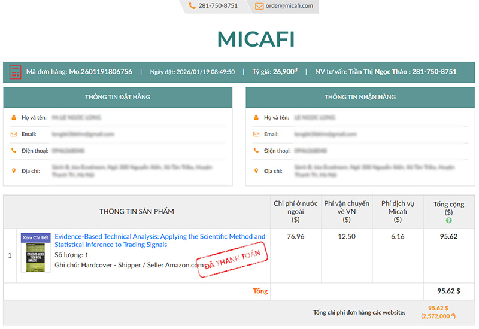Click the Điện thoại label in Thông tin đặt hàng
Screen dimensions: 479x329
click(35, 151)
